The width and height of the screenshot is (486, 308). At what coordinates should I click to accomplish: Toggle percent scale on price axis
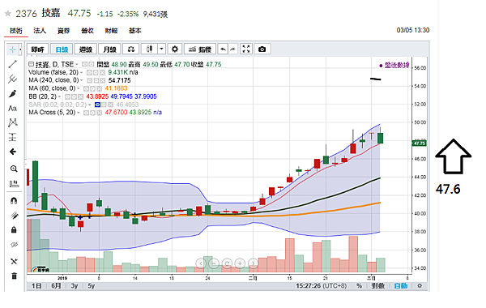(x=359, y=285)
